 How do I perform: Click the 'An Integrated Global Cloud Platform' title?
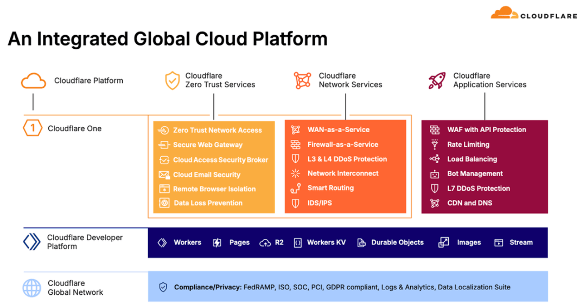[168, 39]
